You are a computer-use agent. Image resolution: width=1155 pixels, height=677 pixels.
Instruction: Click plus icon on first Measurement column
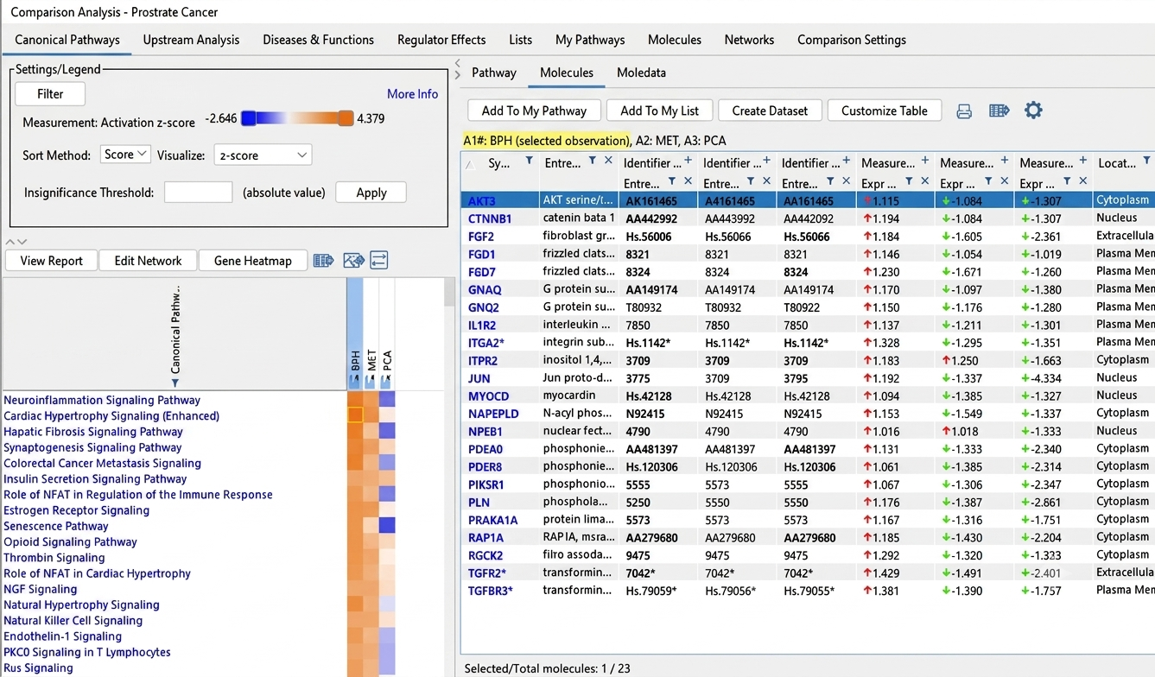(x=925, y=161)
